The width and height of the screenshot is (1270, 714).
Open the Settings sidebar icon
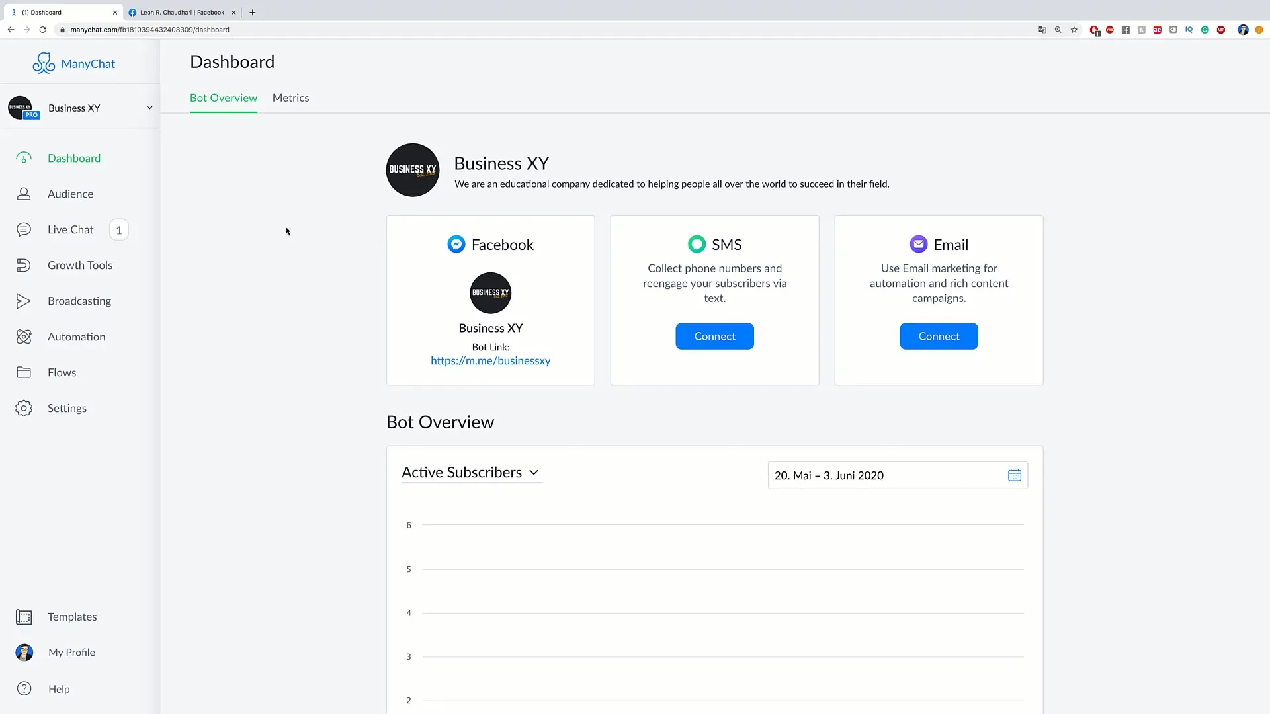coord(24,407)
